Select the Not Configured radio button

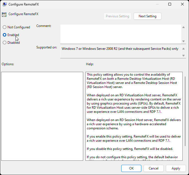point(4,27)
